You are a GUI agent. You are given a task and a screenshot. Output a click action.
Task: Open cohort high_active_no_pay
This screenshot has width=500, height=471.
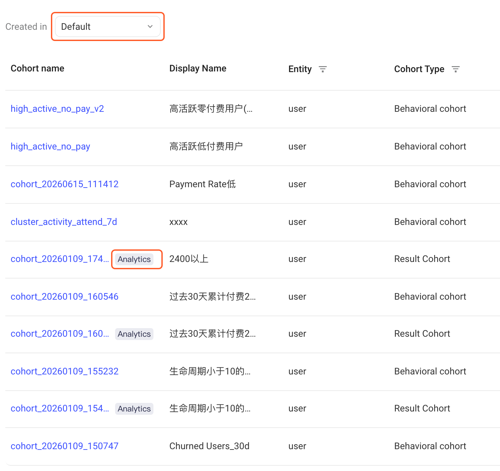pos(50,147)
